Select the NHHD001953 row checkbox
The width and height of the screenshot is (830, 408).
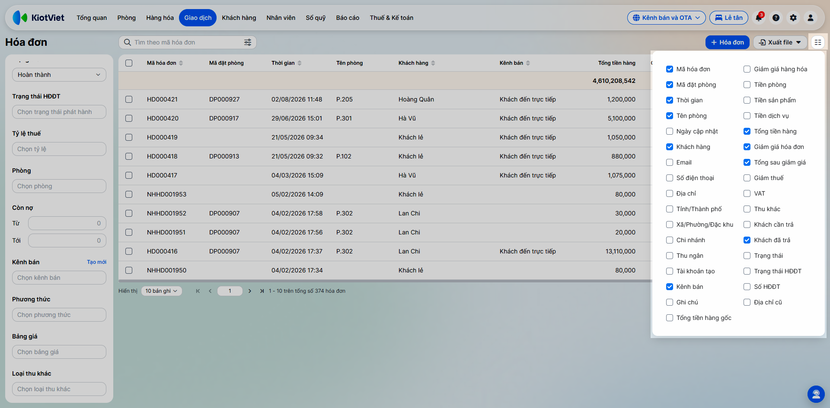tap(129, 194)
